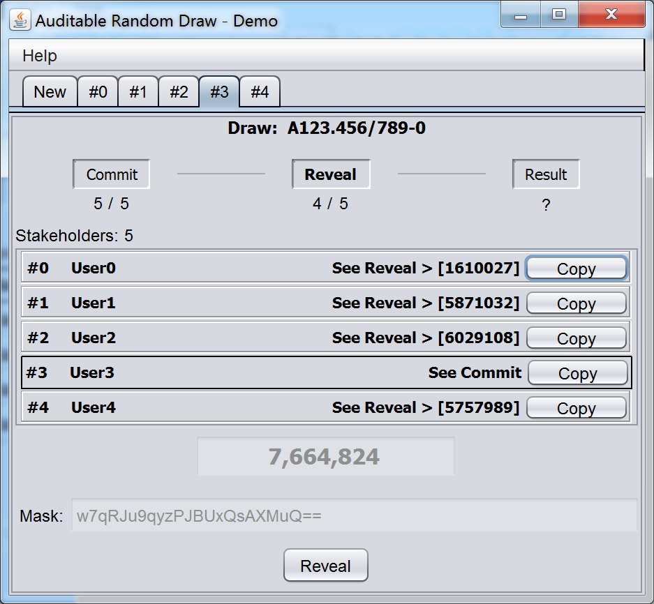
Task: Copy User2's reveal value
Action: click(577, 338)
